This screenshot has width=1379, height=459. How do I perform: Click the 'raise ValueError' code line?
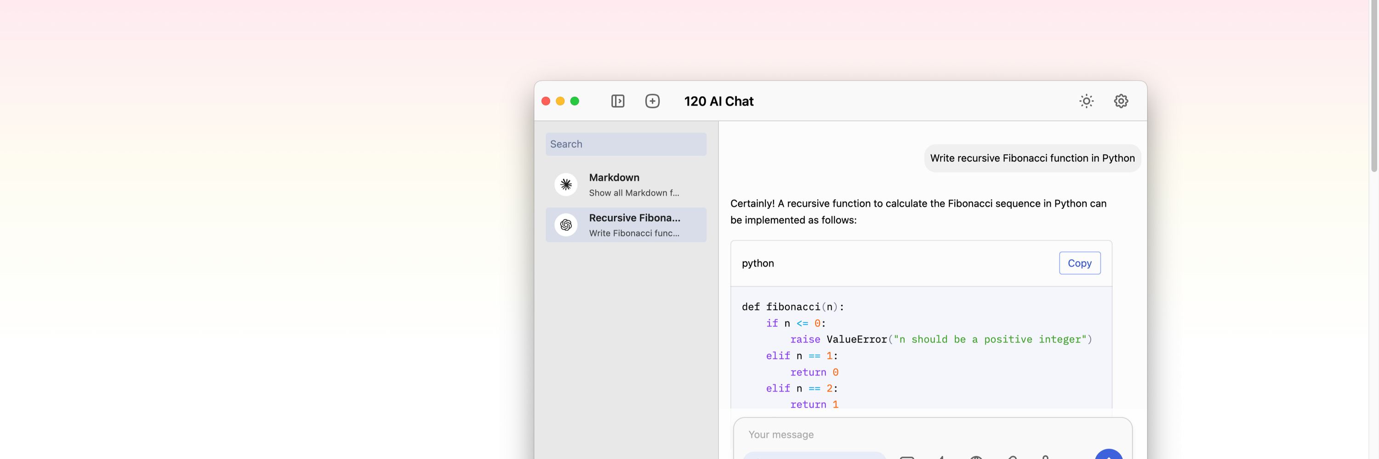pos(940,339)
